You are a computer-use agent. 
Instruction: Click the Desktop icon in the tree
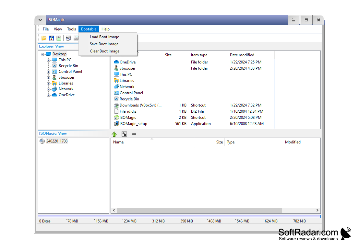[48, 54]
